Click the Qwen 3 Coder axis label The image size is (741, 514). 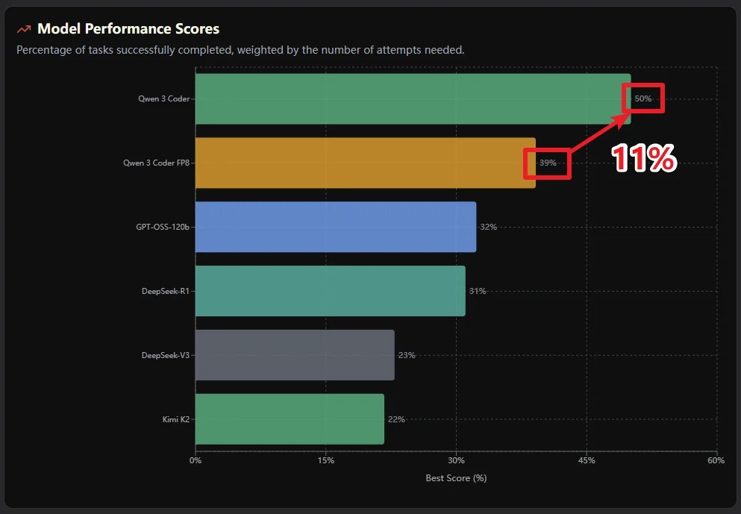coord(163,98)
